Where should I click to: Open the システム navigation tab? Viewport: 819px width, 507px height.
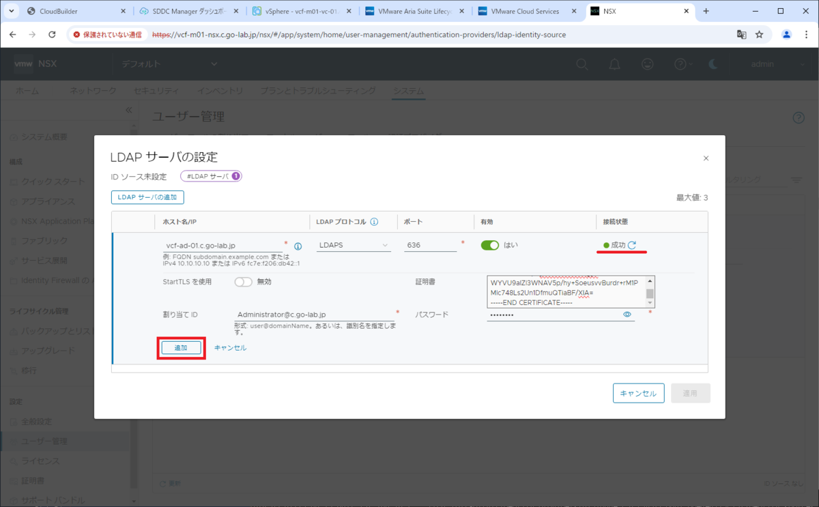(408, 91)
